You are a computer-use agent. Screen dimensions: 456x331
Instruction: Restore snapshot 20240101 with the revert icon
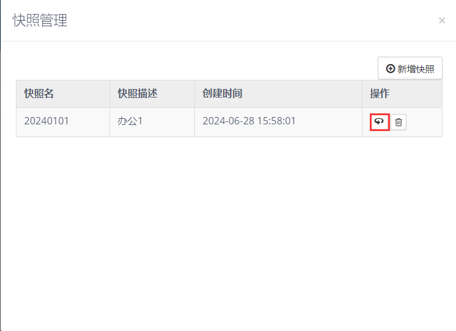379,122
